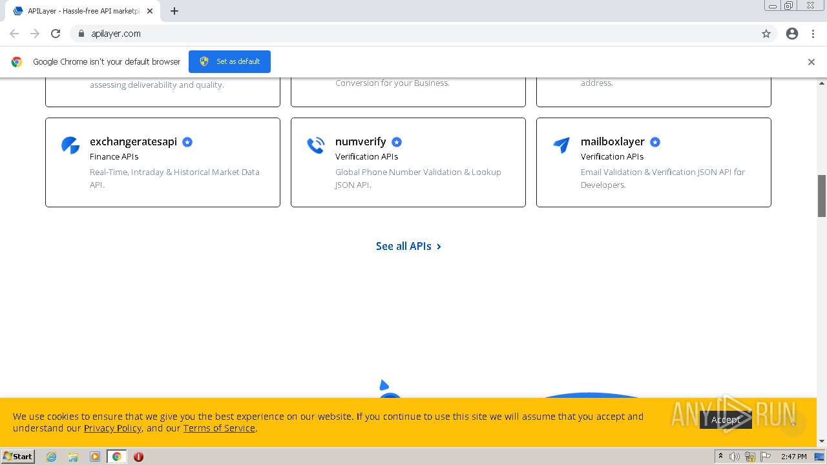Dismiss the default browser notification bar

811,62
